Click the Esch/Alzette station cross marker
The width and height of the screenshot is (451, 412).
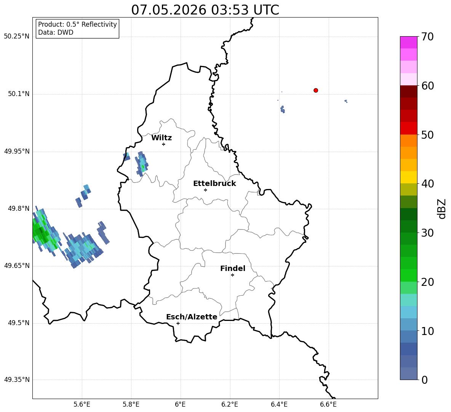click(x=178, y=323)
